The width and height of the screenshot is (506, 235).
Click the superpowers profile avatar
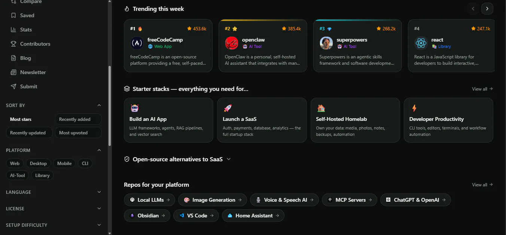point(326,43)
